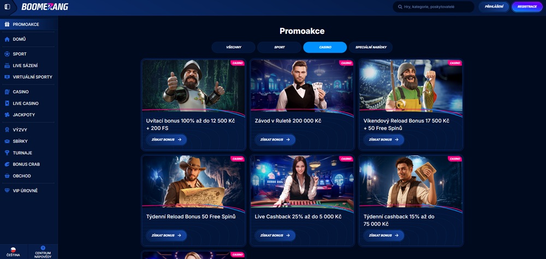Screen dimensions: 546x259
Task: Open the VIP Úrovně diamond icon
Action: coord(7,191)
